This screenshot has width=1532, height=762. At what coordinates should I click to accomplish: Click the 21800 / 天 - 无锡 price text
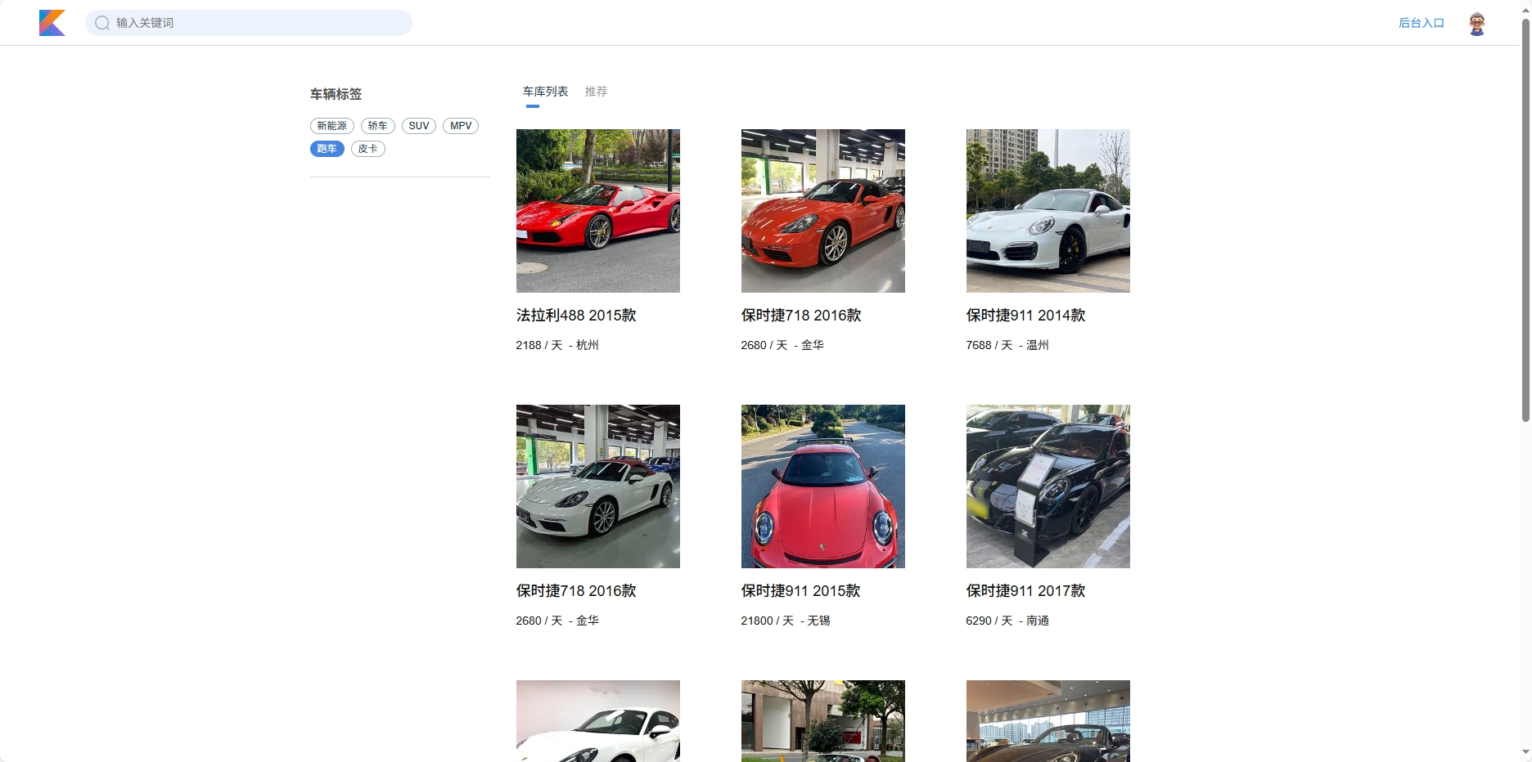tap(786, 621)
